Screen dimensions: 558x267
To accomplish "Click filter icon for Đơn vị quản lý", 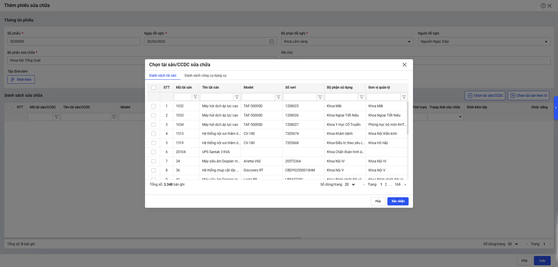I will pos(404,97).
